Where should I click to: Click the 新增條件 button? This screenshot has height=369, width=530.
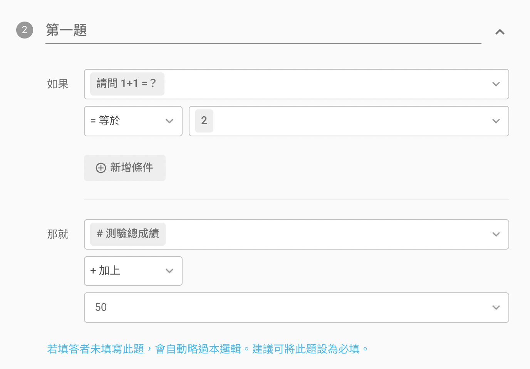[x=125, y=168]
